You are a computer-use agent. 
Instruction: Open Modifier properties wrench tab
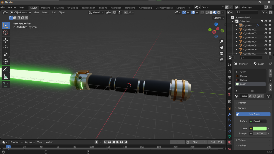click(x=230, y=114)
